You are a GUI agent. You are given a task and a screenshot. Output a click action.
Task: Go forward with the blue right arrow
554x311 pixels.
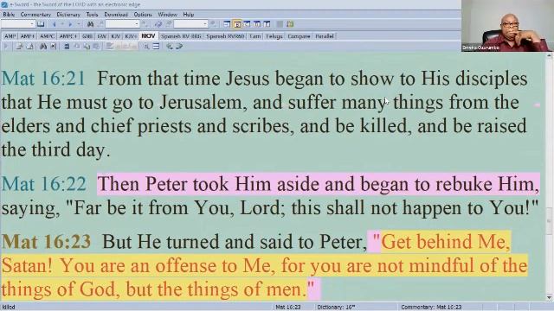point(70,24)
